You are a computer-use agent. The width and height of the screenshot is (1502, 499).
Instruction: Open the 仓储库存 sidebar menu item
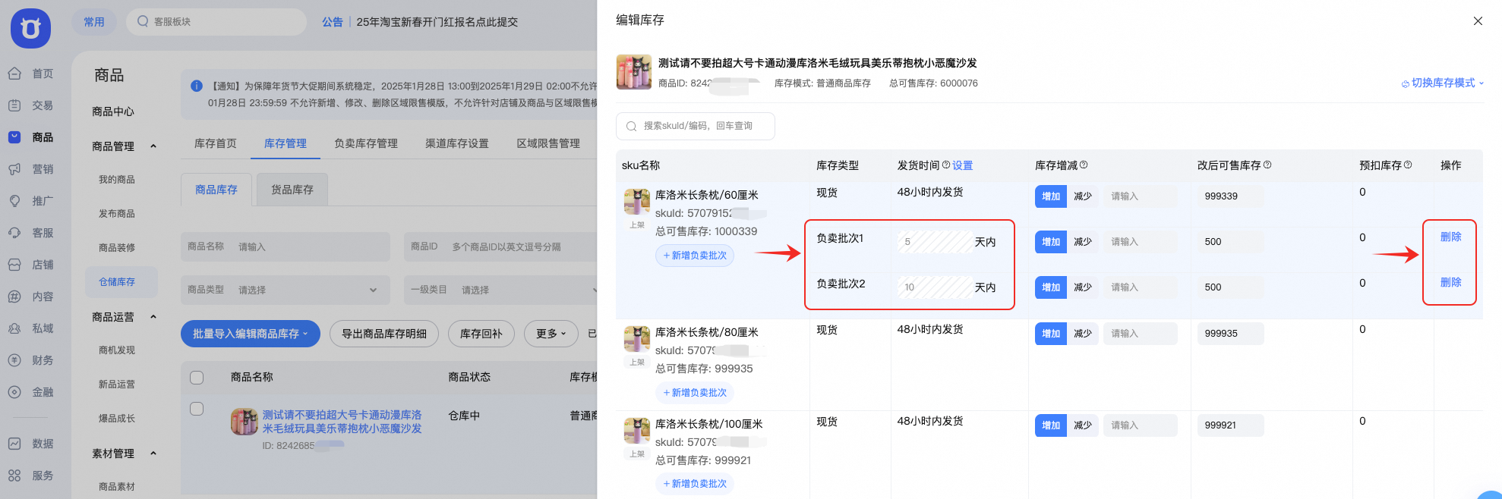[121, 282]
